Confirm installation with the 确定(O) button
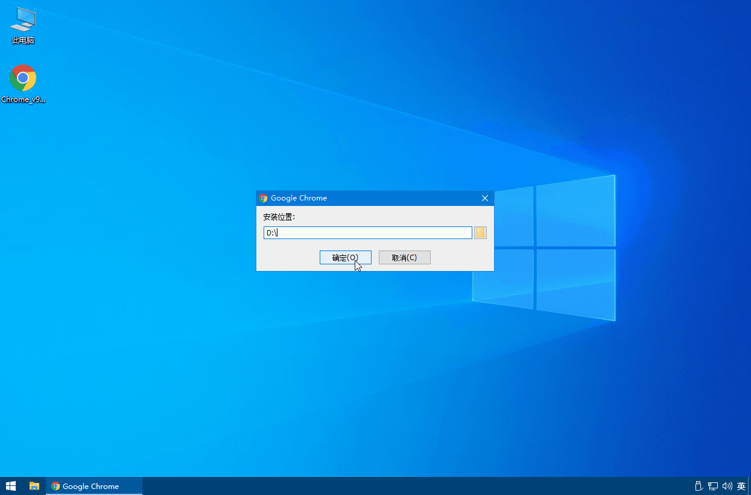Viewport: 751px width, 495px height. click(x=345, y=257)
